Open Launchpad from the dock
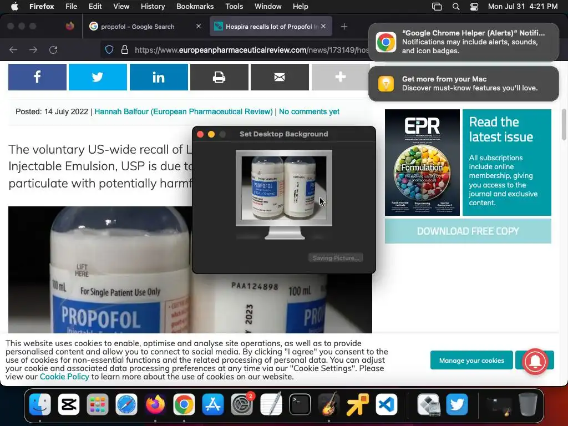The width and height of the screenshot is (568, 426). 98,404
